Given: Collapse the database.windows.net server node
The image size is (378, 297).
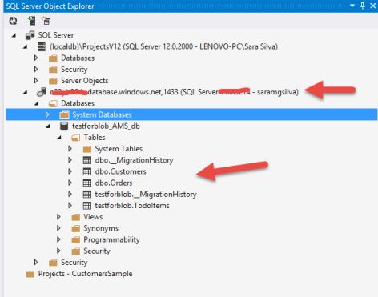Looking at the screenshot, I should click(x=26, y=92).
